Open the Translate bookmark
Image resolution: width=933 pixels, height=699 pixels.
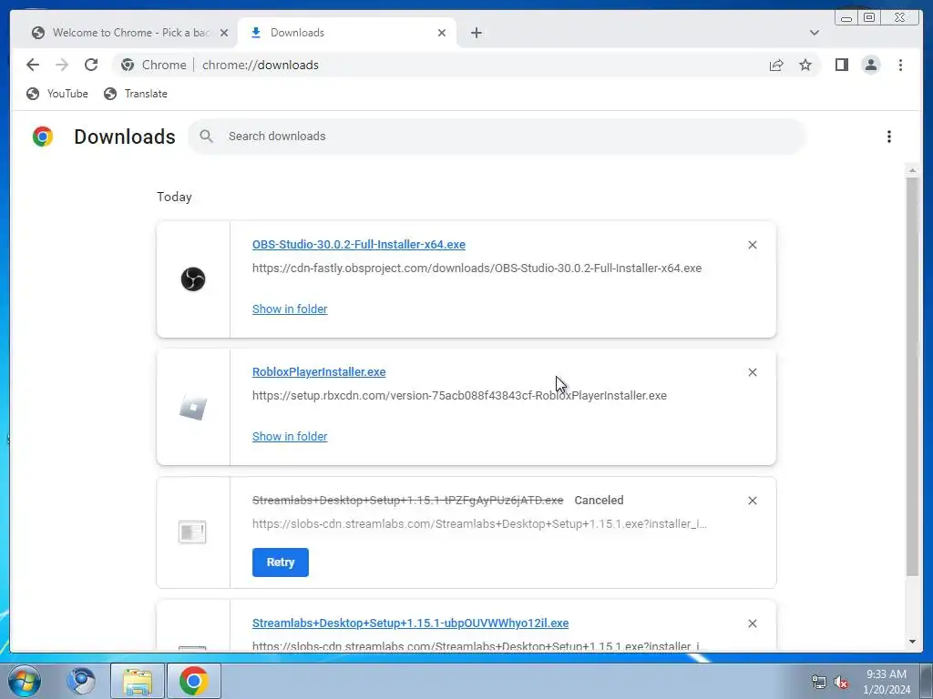click(x=135, y=94)
